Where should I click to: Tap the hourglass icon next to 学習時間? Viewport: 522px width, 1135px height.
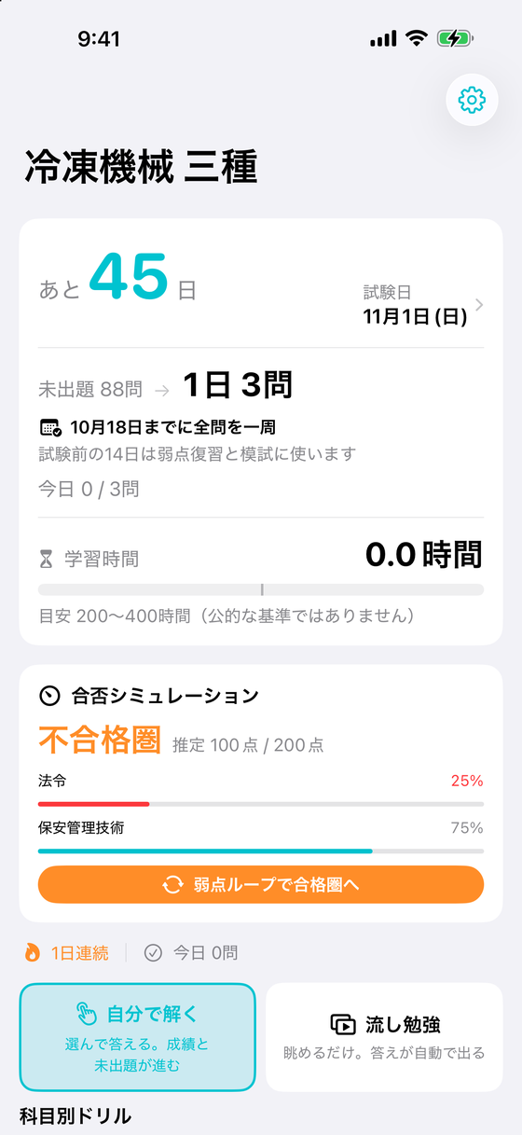46,559
